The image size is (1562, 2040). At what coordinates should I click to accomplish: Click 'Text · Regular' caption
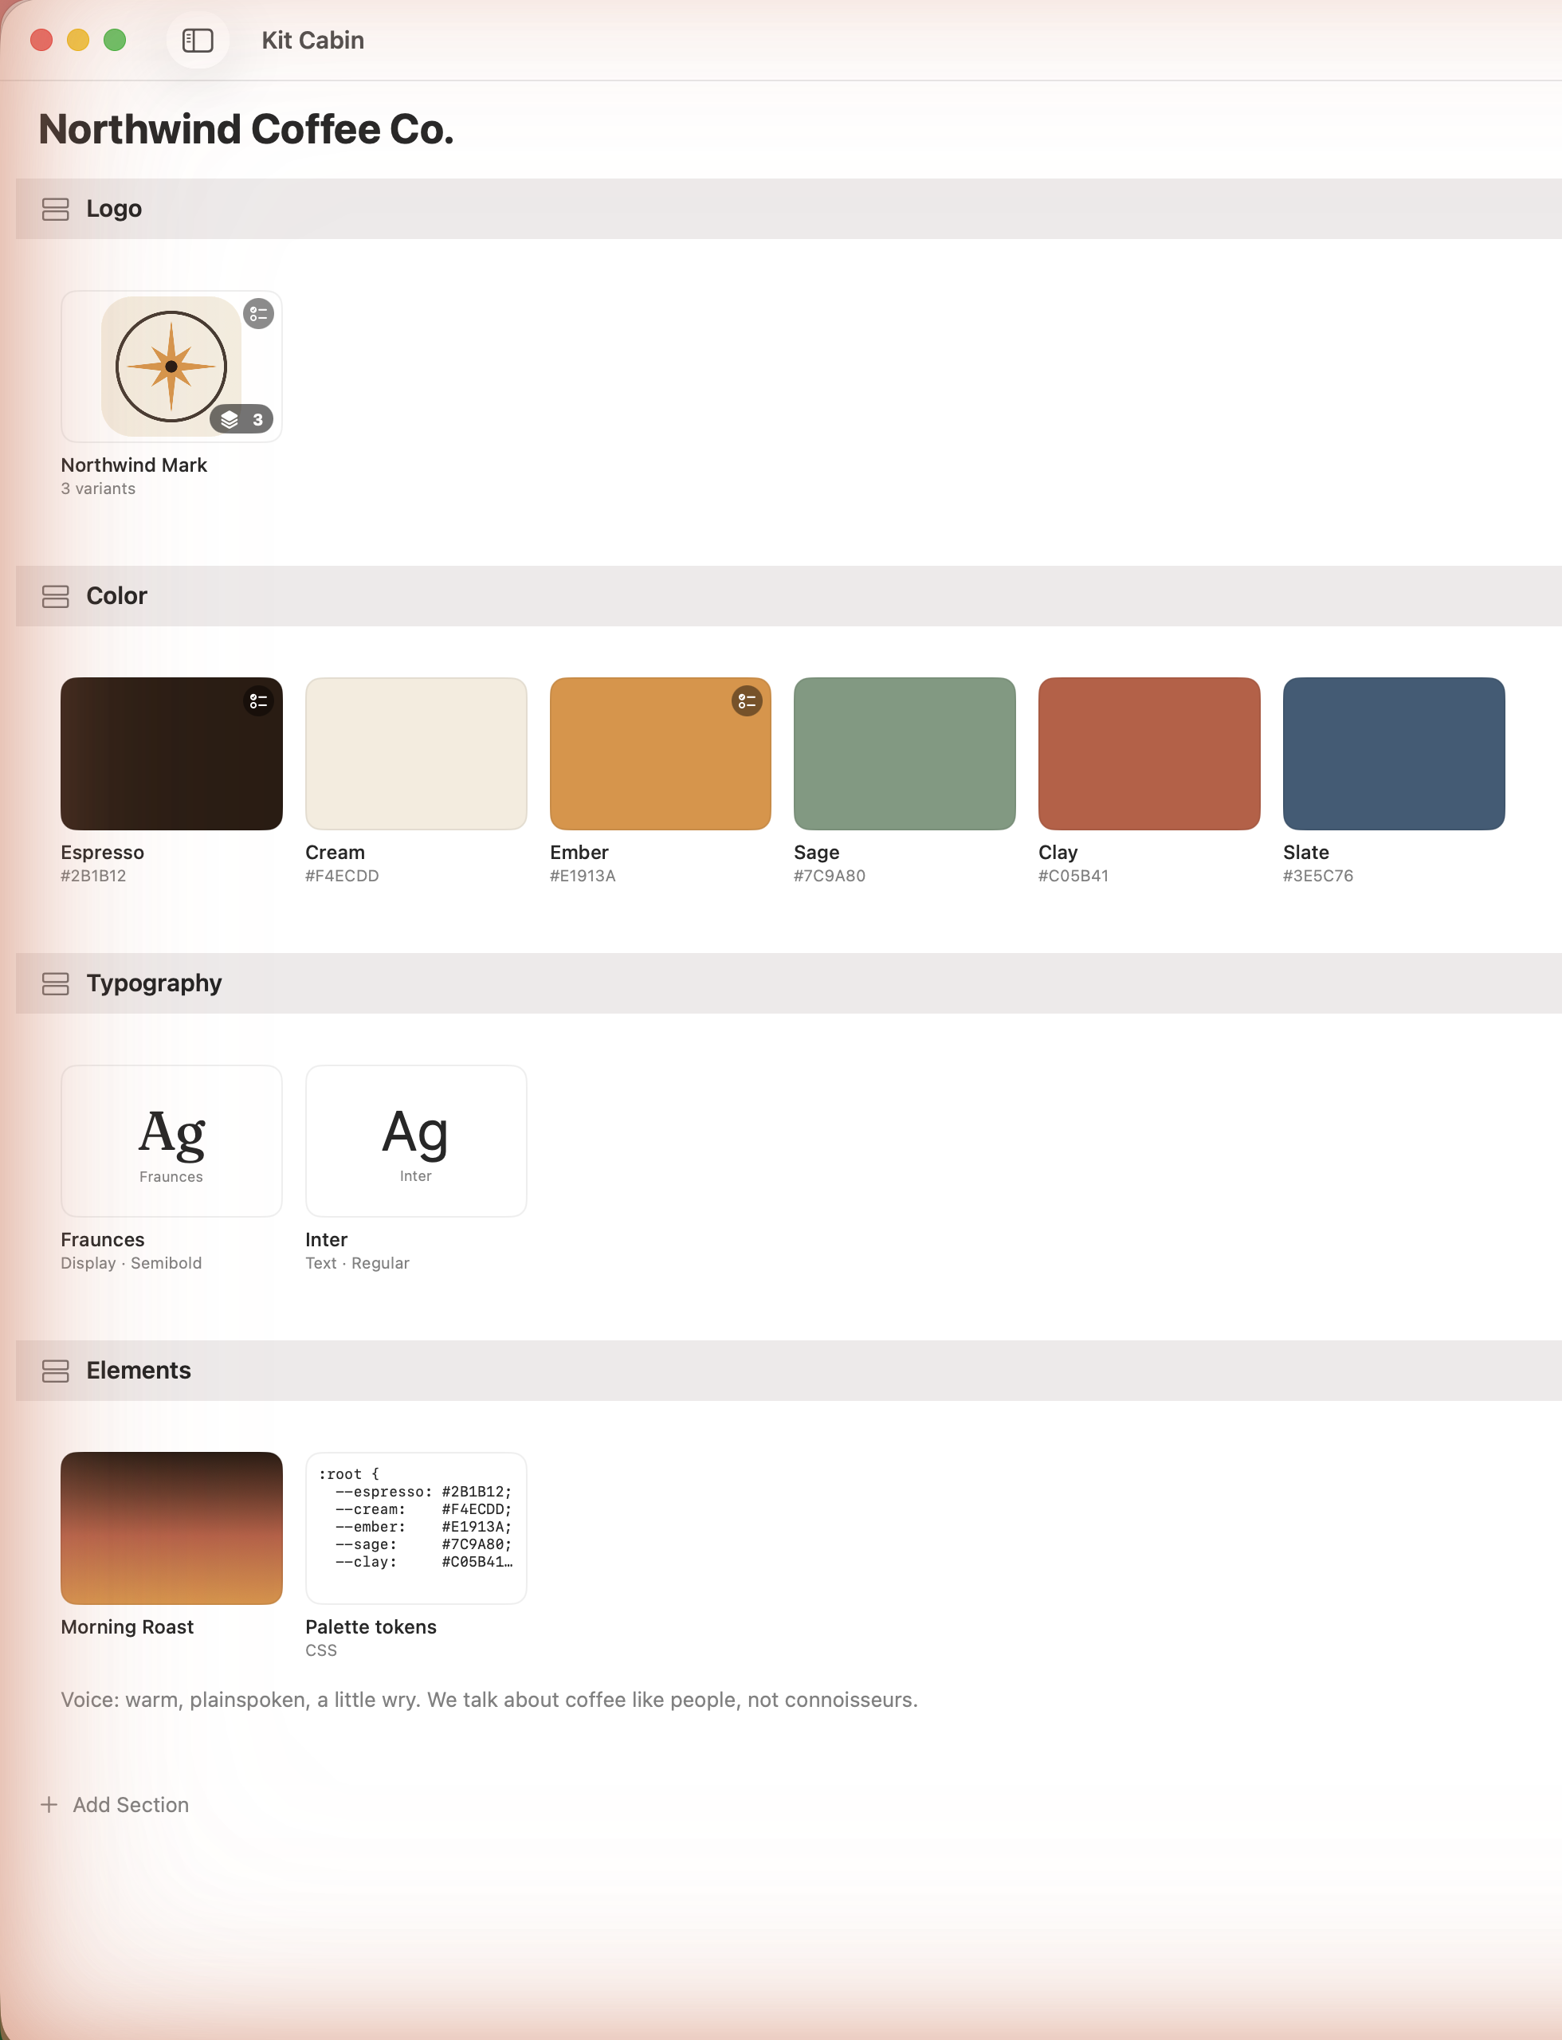[x=357, y=1264]
